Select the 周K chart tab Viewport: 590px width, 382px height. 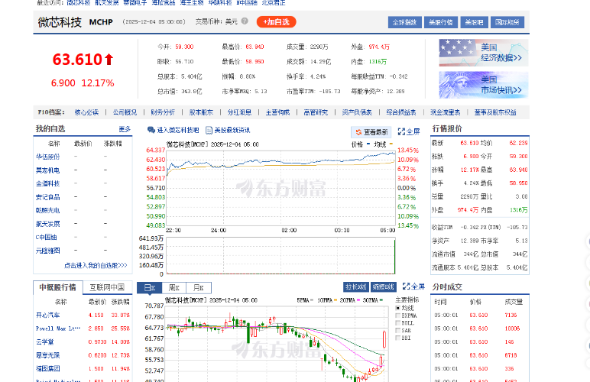pyautogui.click(x=173, y=287)
